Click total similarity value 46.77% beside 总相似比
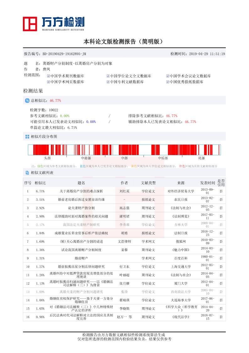Image resolution: width=249 pixels, height=353 pixels. pos(55,101)
